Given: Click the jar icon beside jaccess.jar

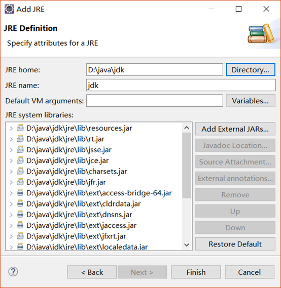Looking at the screenshot, I should (20, 225).
